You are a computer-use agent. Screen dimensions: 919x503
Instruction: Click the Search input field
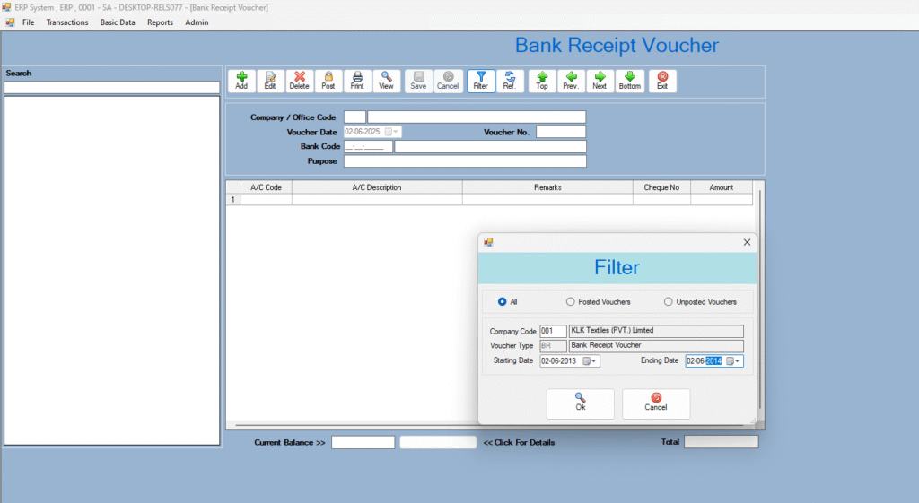click(x=111, y=87)
